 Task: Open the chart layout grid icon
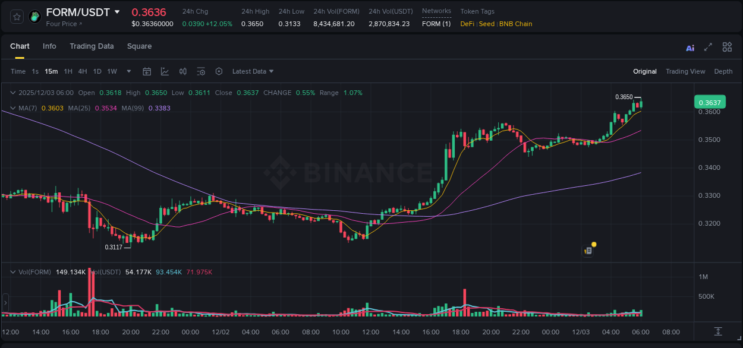click(727, 47)
